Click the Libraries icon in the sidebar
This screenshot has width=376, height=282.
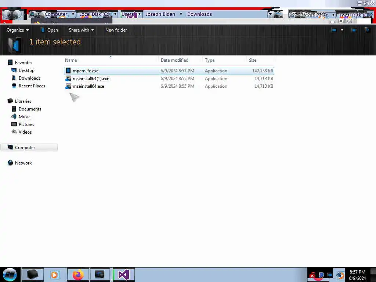(10, 101)
